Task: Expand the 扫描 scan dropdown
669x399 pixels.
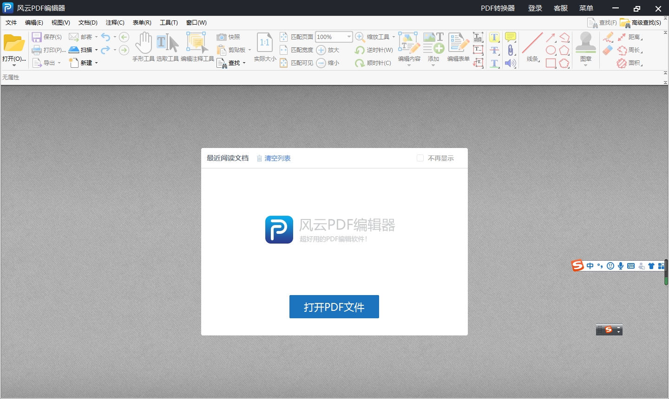Action: tap(96, 50)
